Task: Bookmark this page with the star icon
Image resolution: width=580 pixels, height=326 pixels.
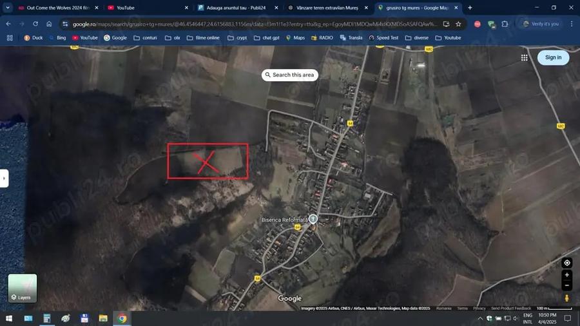Action: click(458, 24)
